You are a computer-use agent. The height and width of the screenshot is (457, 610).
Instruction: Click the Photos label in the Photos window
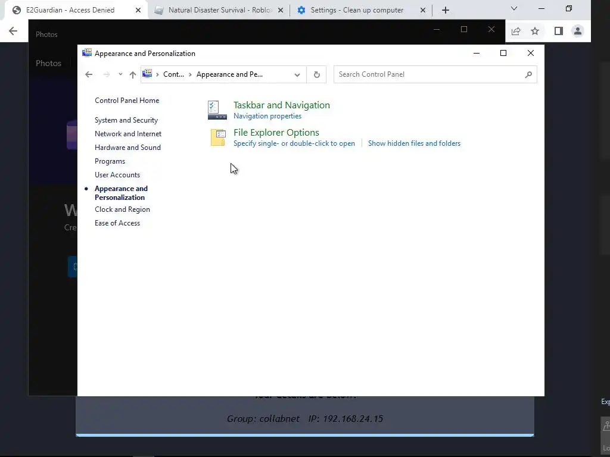click(48, 63)
